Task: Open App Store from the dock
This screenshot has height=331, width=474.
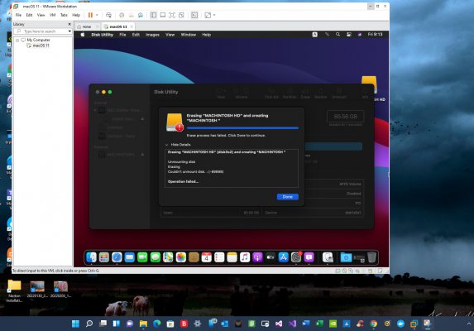Action: [x=283, y=257]
